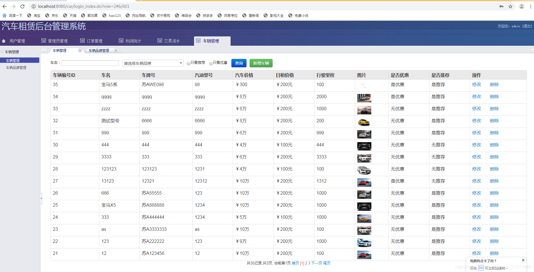Image resolution: width=534 pixels, height=272 pixels.
Task: Open orange car image for ID 32
Action: (x=364, y=122)
